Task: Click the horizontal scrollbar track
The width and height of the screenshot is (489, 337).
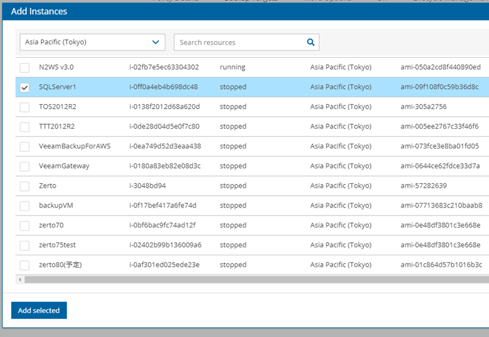Action: [x=256, y=279]
